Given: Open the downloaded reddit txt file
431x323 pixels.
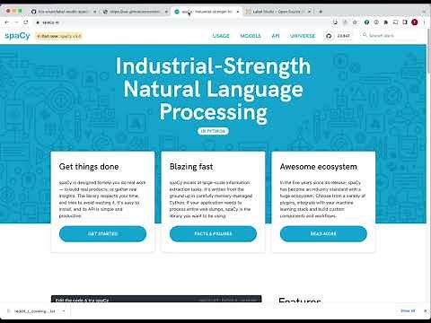Looking at the screenshot, I should click(x=34, y=311).
